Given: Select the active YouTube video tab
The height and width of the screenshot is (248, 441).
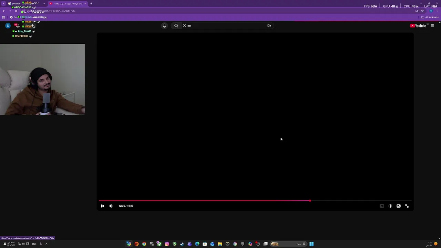Looking at the screenshot, I should [x=67, y=3].
